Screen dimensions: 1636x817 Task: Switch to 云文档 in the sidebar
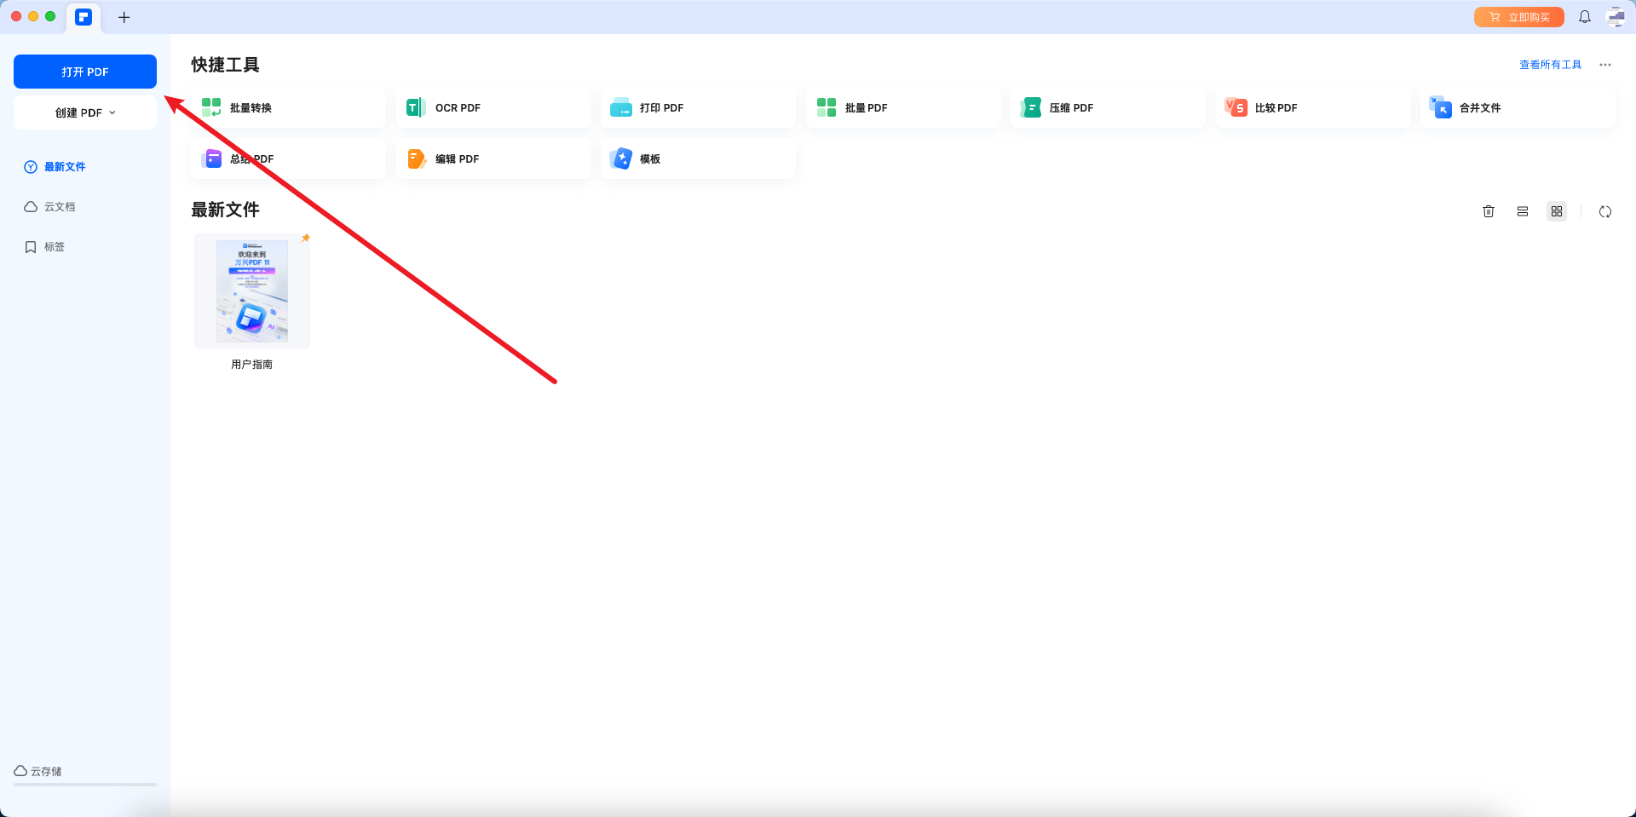(60, 207)
